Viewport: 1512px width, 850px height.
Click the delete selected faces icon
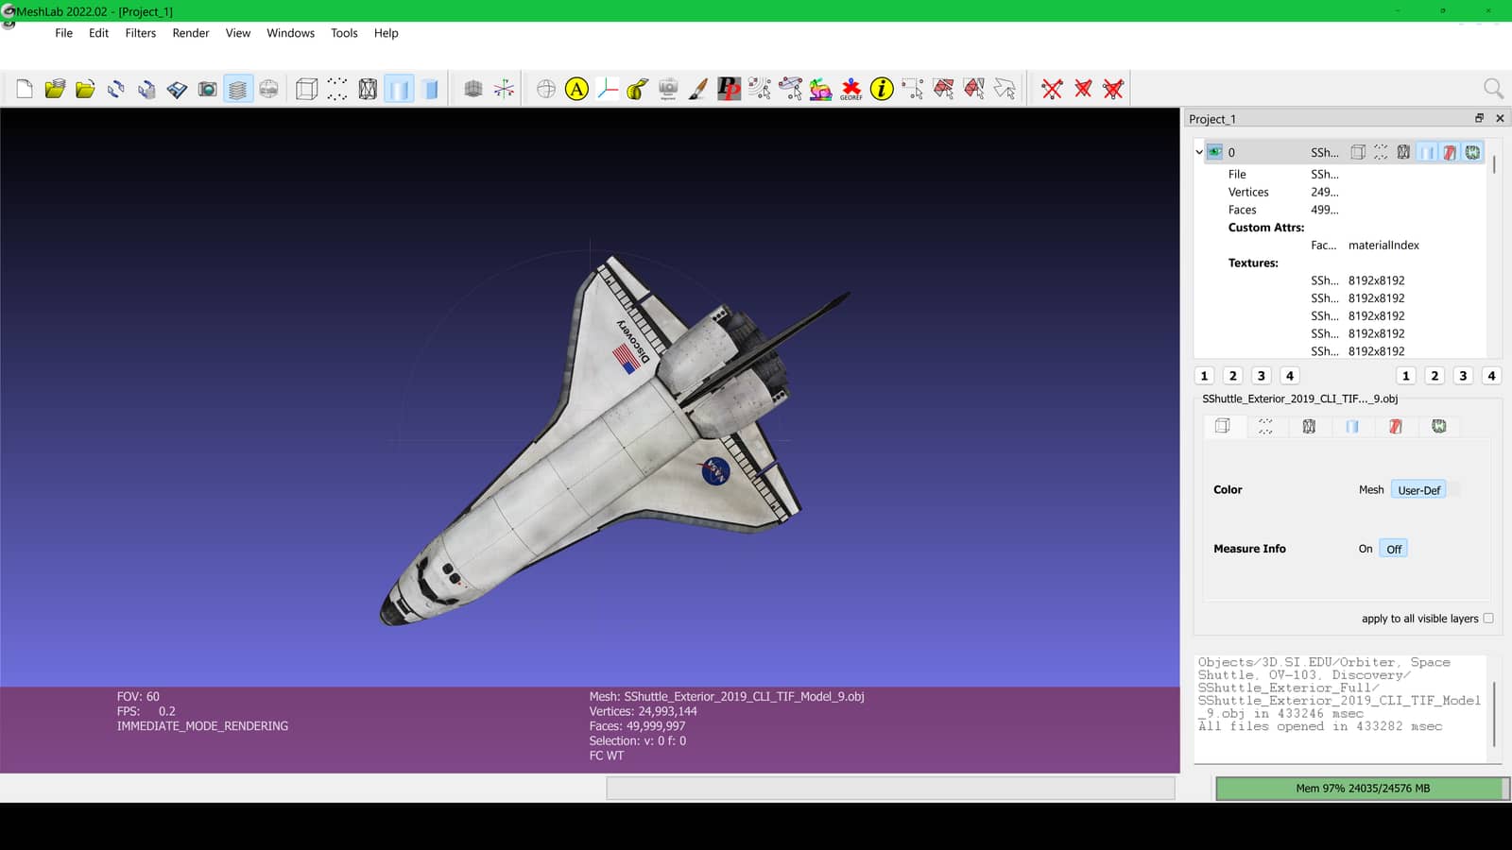pyautogui.click(x=1083, y=89)
